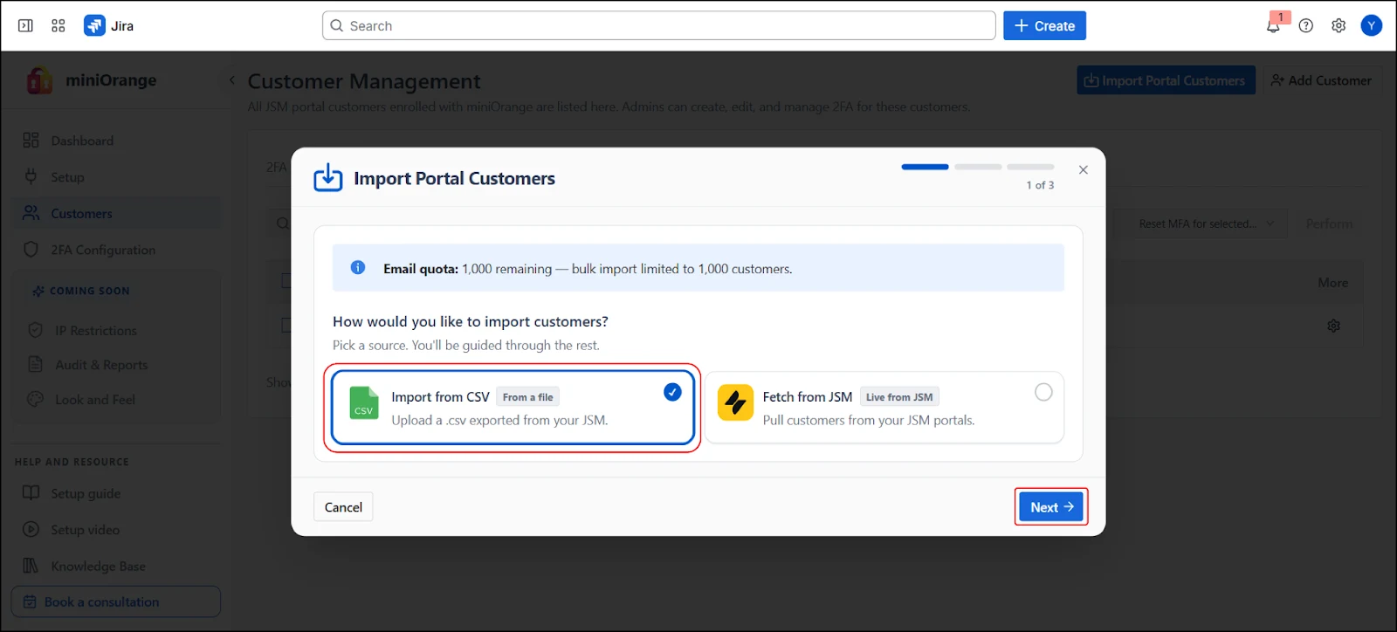Screen dimensions: 1397x632
Task: Click the Customers people icon in sidebar
Action: tap(31, 213)
